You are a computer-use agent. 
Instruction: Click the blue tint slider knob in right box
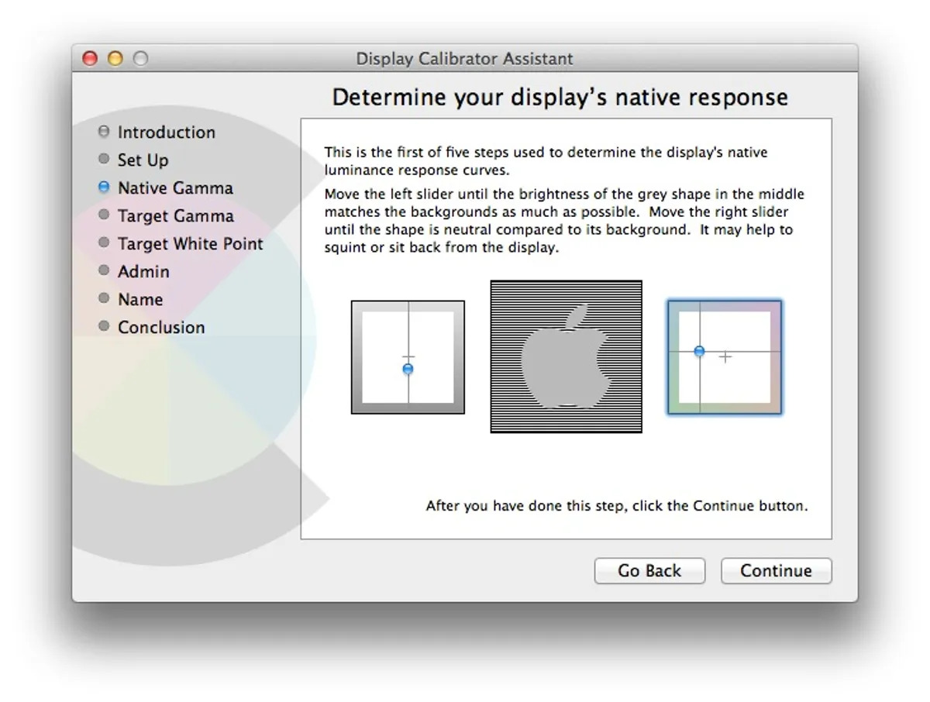pos(699,351)
